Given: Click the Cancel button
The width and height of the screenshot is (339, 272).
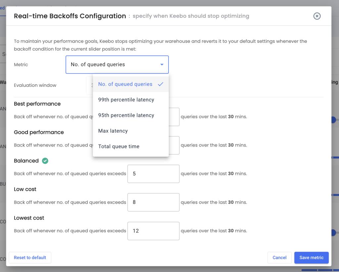Looking at the screenshot, I should tap(279, 257).
